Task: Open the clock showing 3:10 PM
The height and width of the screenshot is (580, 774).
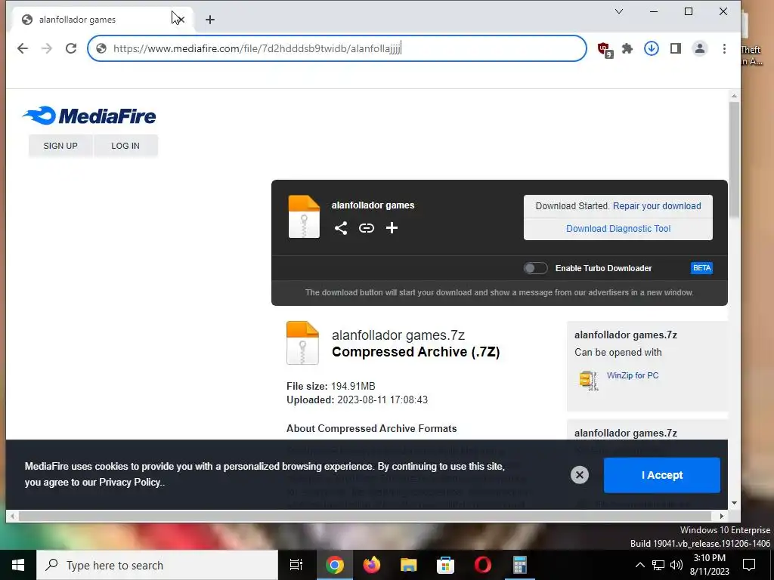Action: tap(709, 565)
